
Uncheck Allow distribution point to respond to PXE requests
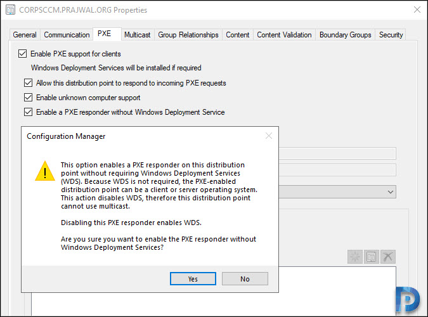[29, 83]
